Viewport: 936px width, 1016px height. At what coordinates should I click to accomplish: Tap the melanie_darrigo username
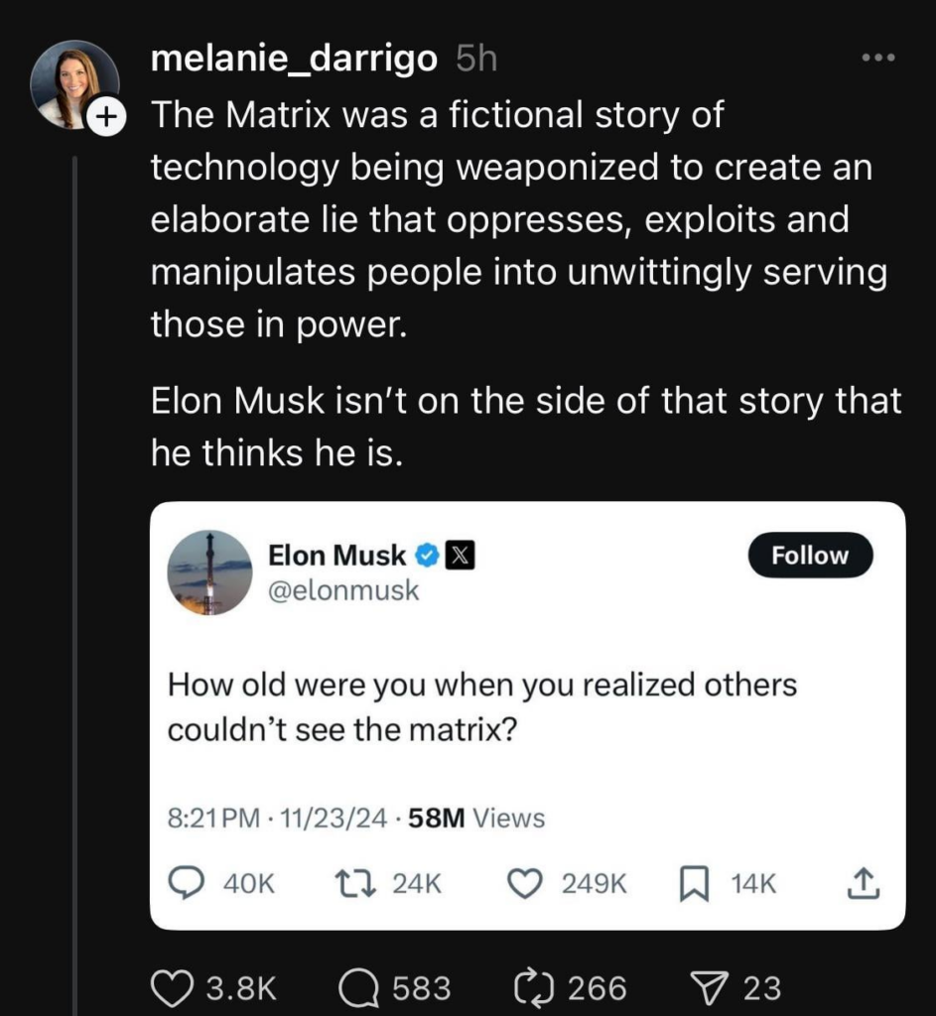(294, 59)
